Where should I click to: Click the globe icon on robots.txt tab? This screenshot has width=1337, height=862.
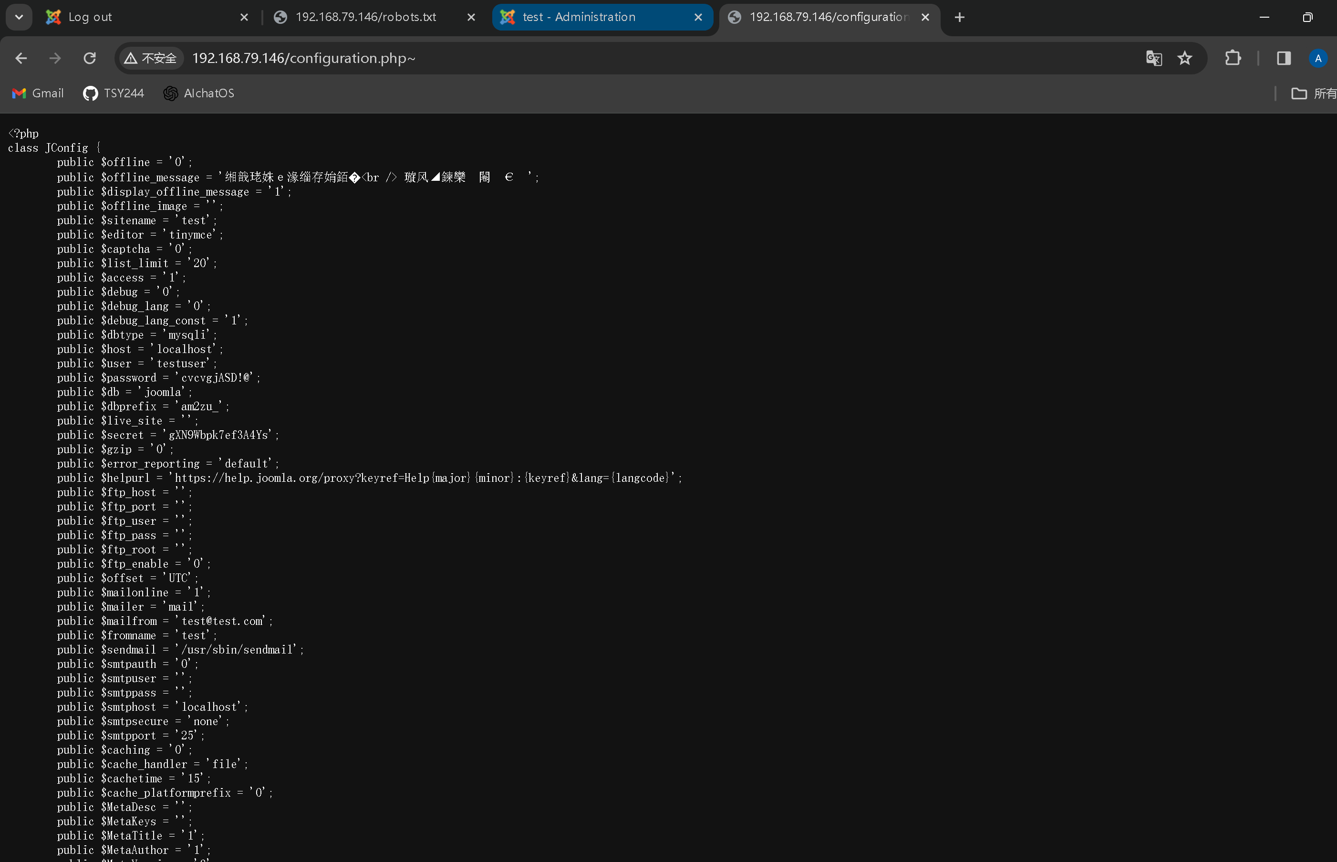click(280, 17)
